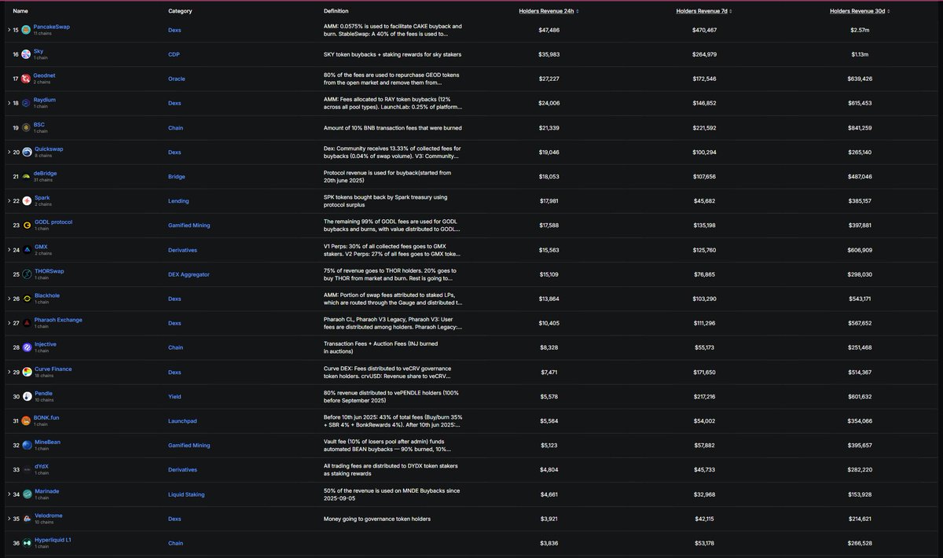Open the Oracle category link for Geodnet
Screen dimensions: 943x558
pyautogui.click(x=176, y=79)
